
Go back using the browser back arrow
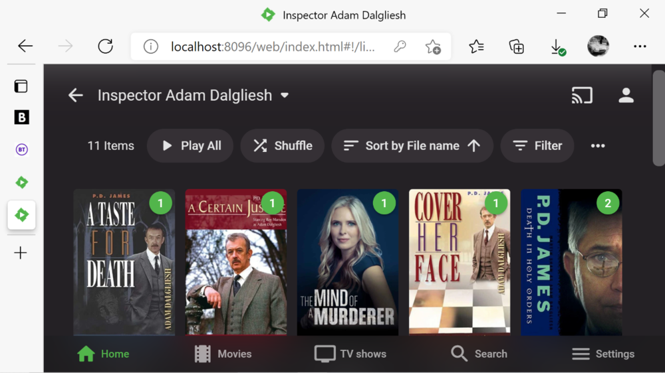point(25,46)
